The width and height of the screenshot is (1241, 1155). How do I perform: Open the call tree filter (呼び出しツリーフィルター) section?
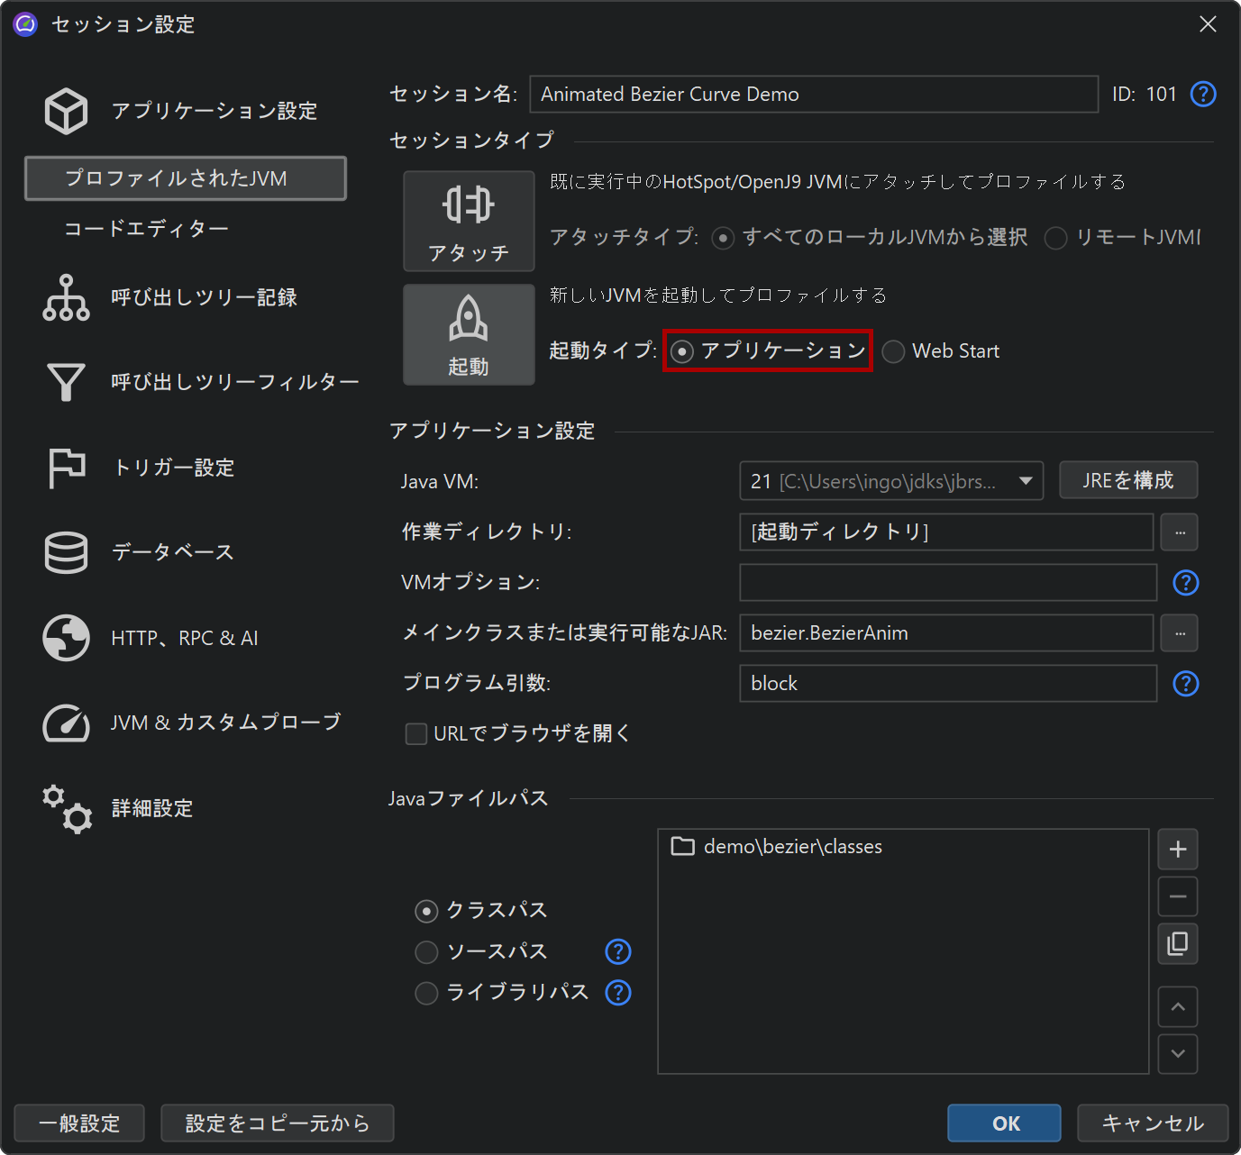pyautogui.click(x=66, y=382)
